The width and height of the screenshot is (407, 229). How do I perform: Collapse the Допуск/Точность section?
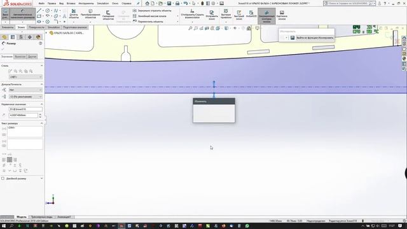click(x=41, y=84)
